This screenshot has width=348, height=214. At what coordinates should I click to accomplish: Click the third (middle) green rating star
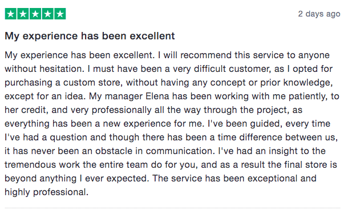pyautogui.click(x=35, y=14)
